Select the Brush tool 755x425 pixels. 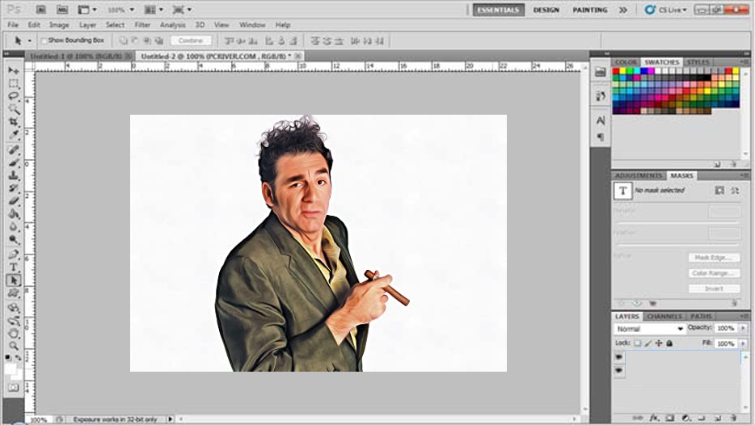[14, 162]
